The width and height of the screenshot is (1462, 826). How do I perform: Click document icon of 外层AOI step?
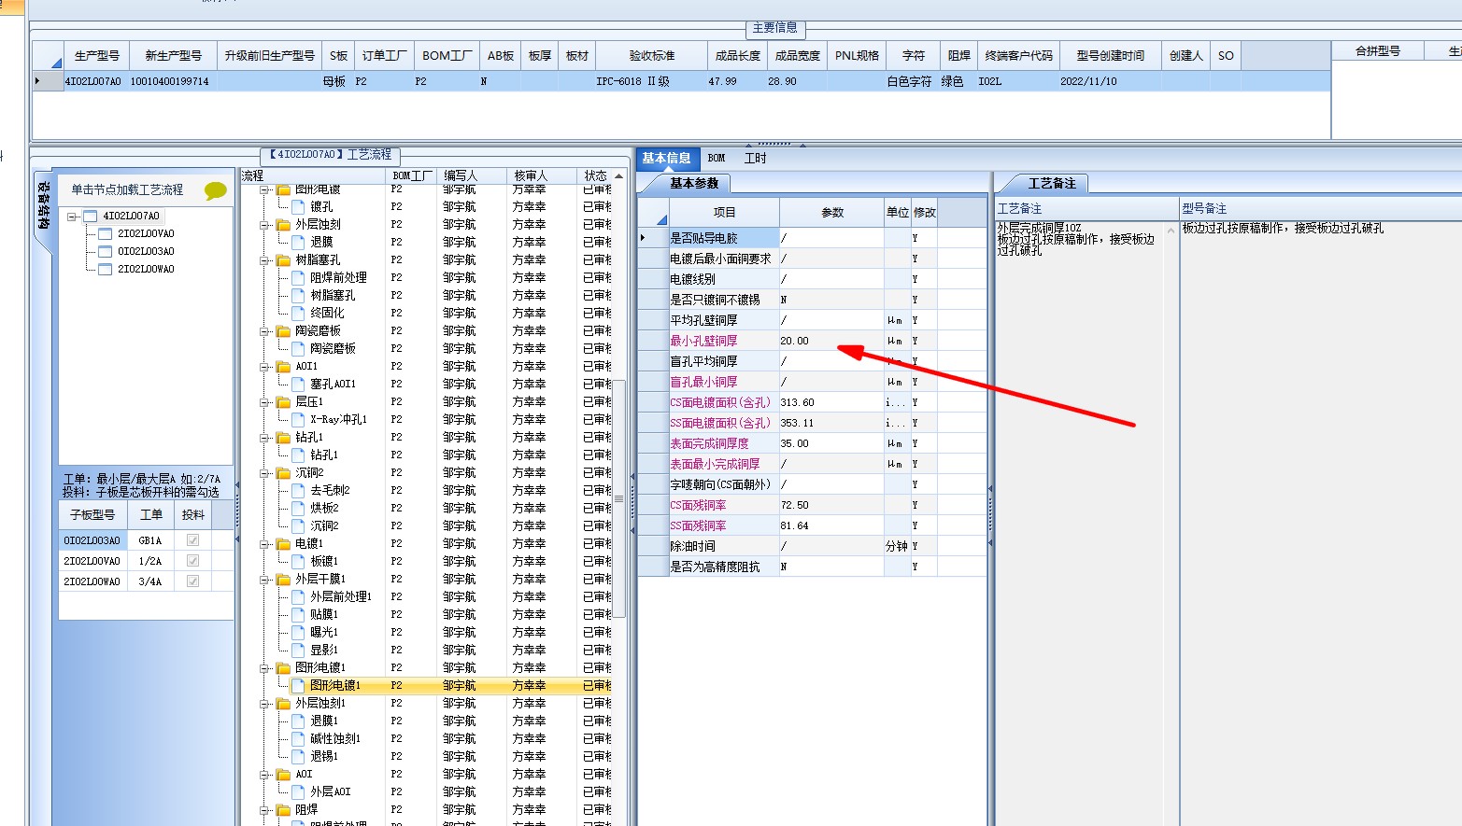[299, 792]
